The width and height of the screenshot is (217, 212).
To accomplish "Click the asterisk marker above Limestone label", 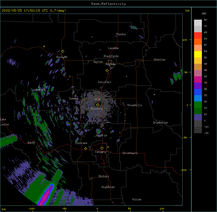I will tap(39, 87).
